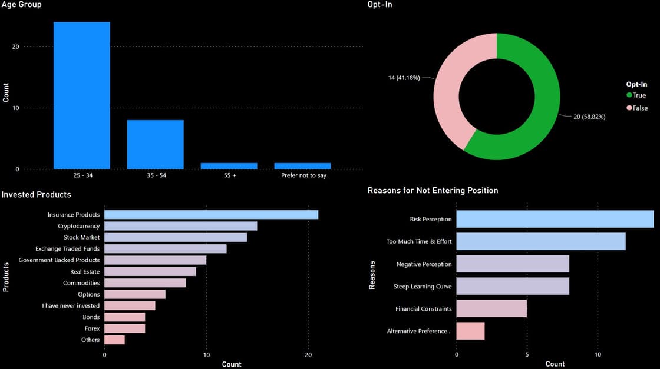Select the Government Backed Products bar
Screen dimensions: 660x369
(156, 260)
